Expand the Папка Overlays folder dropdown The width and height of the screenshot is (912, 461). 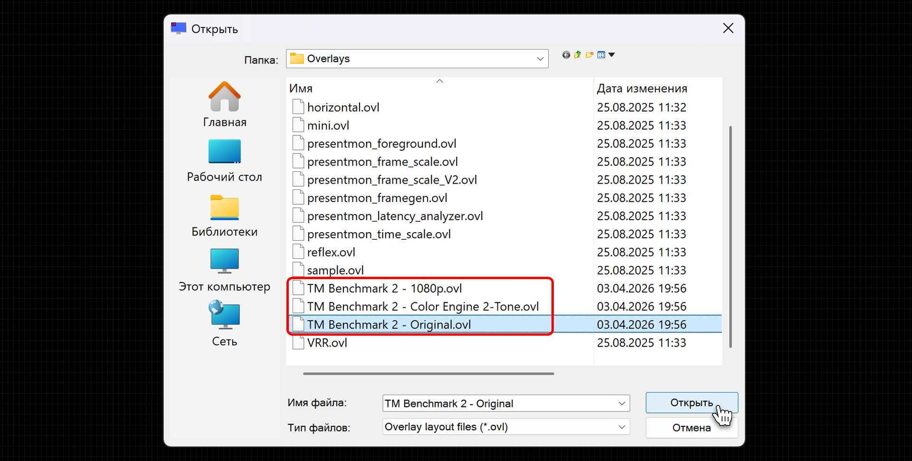pos(540,59)
